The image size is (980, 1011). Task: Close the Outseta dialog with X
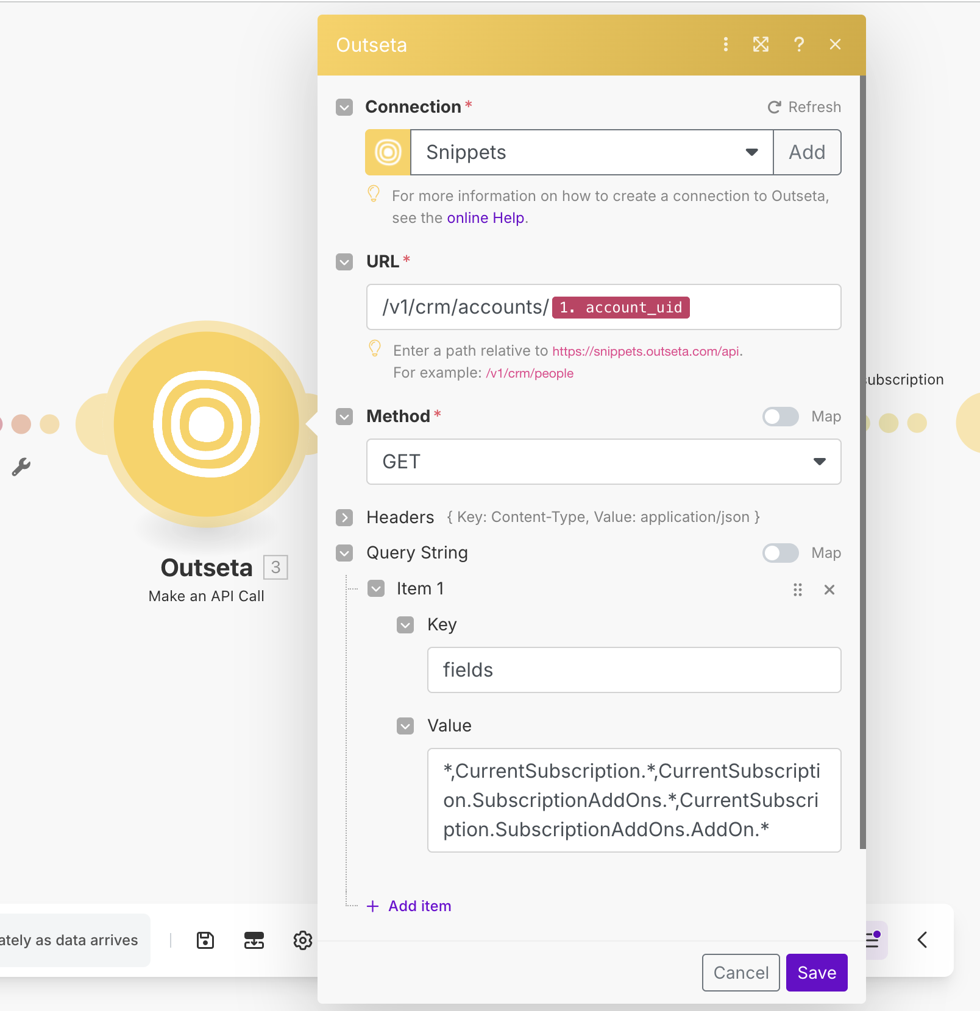835,44
